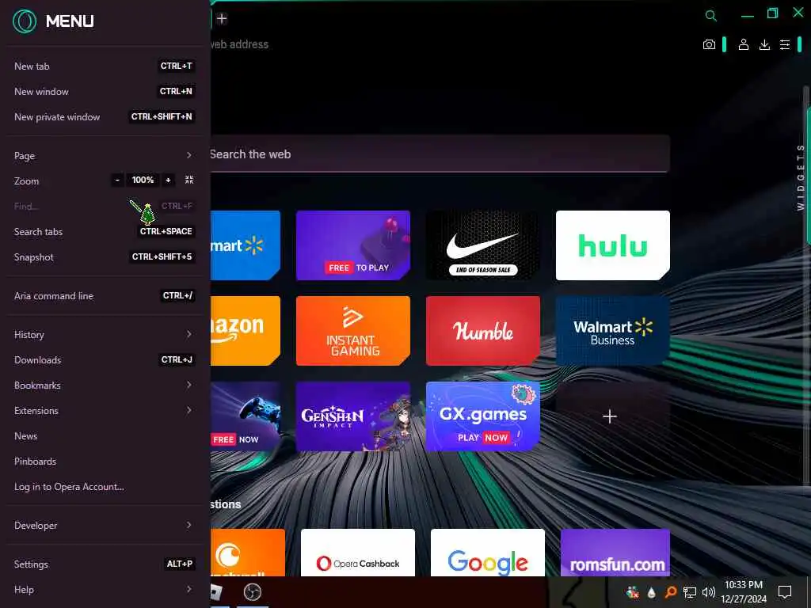Open the GX.games Play Now tile
Screen dimensions: 811x608
(x=482, y=416)
